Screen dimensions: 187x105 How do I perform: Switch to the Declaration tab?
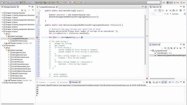coord(63,82)
